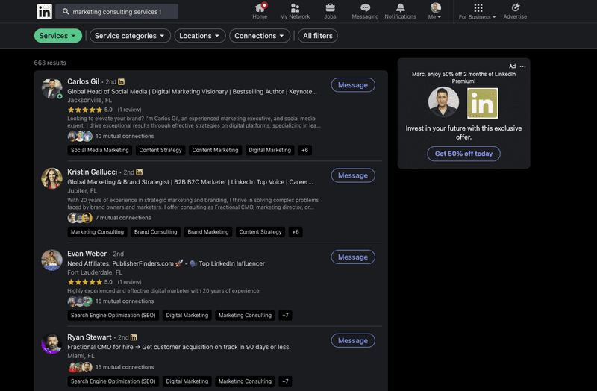Click Evan Weber's profile photo
The image size is (597, 391).
tap(51, 260)
